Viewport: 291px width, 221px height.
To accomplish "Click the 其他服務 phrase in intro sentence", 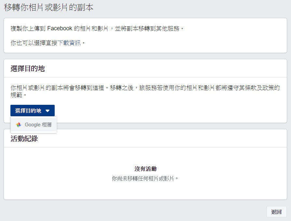I will pyautogui.click(x=168, y=29).
